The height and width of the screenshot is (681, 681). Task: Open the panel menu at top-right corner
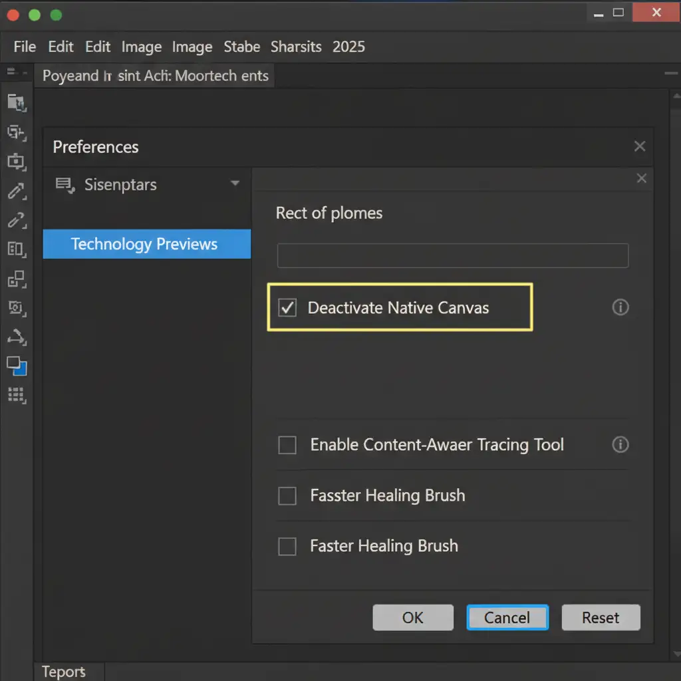[x=670, y=72]
